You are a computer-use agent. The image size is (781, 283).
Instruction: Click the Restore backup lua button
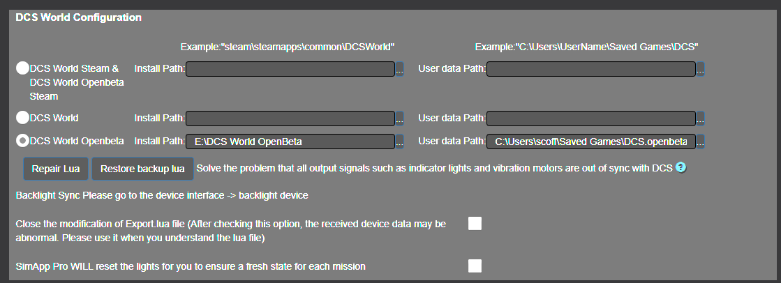point(142,169)
